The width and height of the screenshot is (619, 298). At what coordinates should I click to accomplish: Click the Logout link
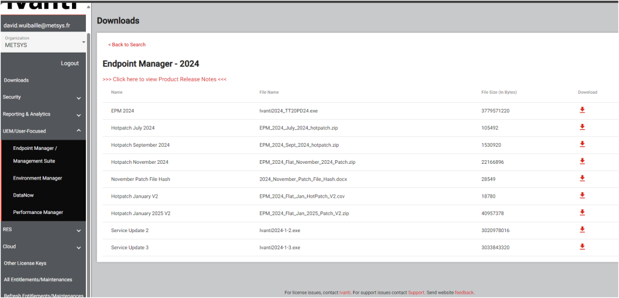[x=70, y=63]
